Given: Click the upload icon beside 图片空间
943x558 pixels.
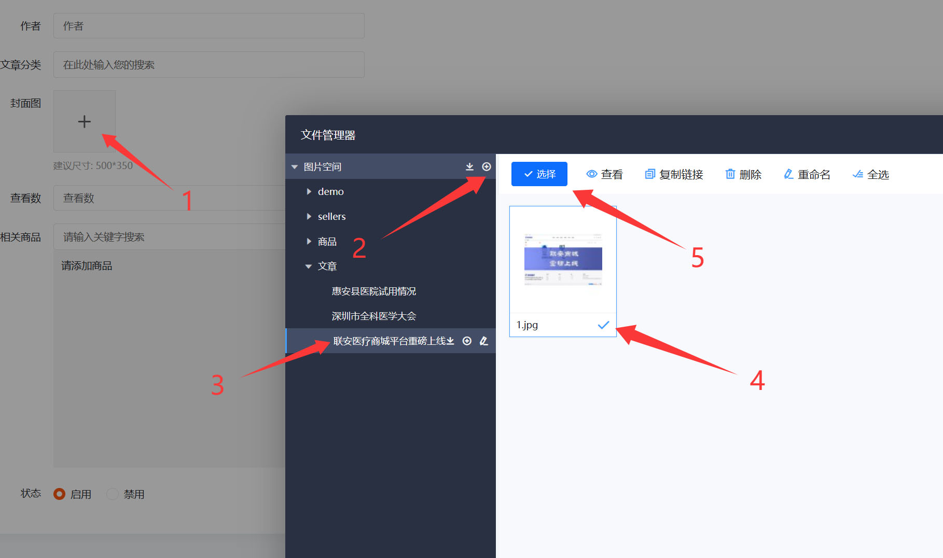Looking at the screenshot, I should click(x=469, y=166).
